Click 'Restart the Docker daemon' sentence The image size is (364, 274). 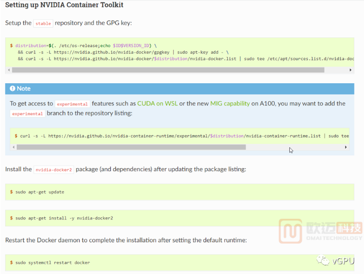[x=126, y=240]
